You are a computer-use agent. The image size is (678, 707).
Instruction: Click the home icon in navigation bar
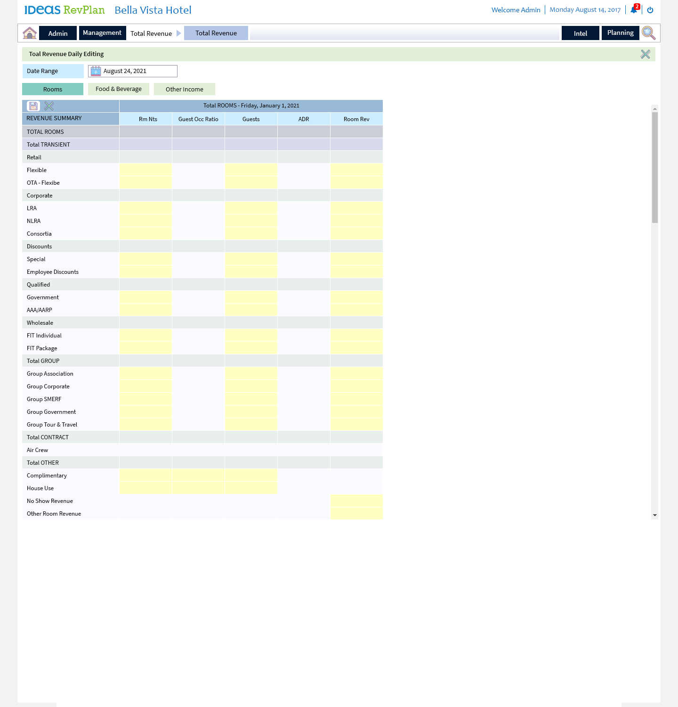click(30, 33)
